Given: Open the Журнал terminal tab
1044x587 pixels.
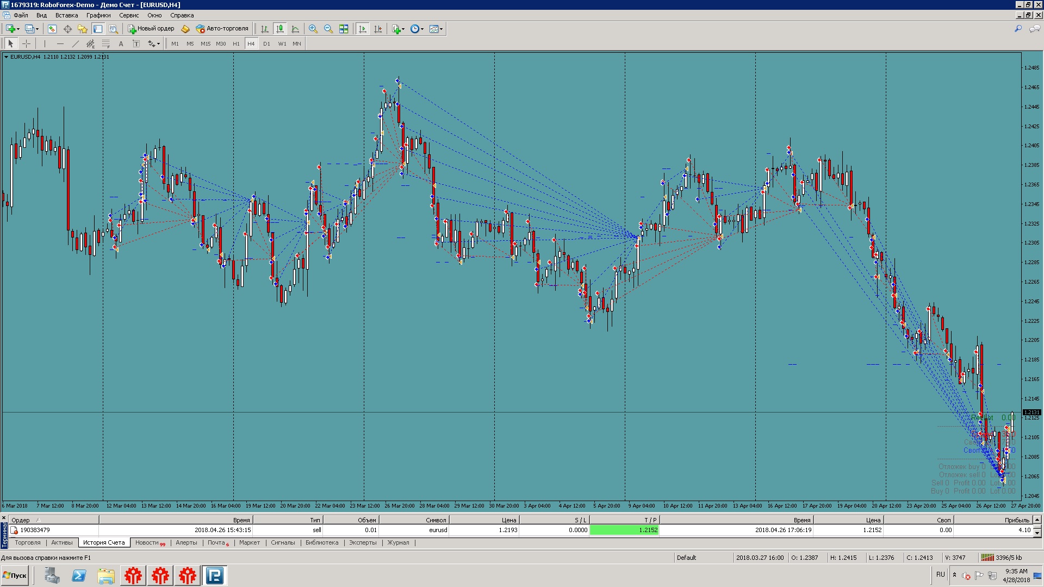Looking at the screenshot, I should (x=398, y=542).
